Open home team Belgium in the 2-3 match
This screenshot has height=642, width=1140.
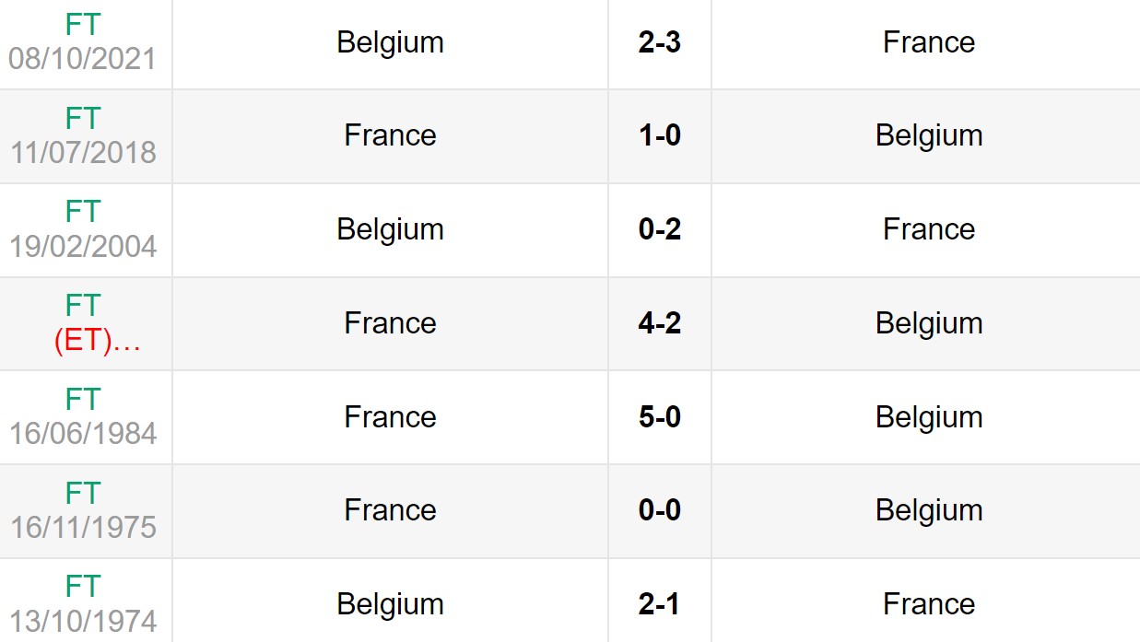[x=390, y=42]
